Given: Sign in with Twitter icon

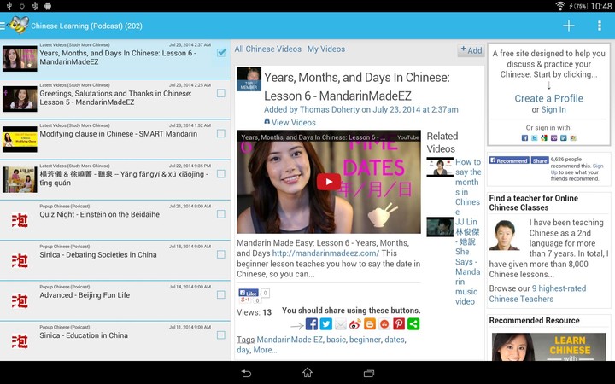Looking at the screenshot, I should pos(534,138).
